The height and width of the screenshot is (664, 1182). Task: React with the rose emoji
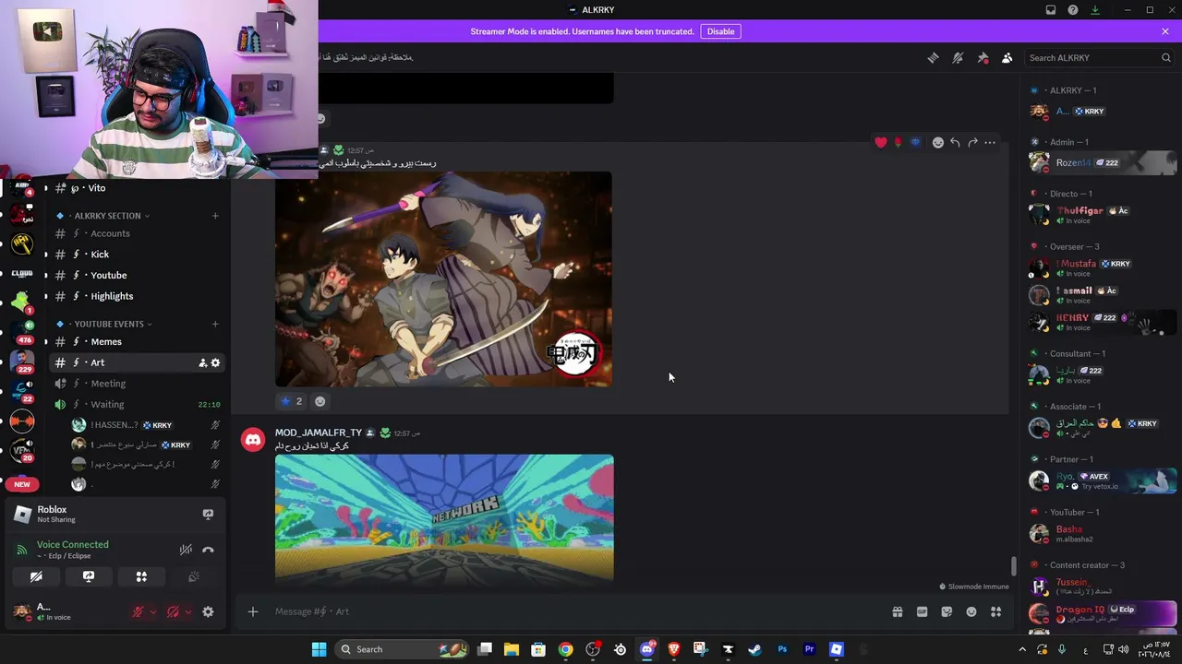click(899, 143)
